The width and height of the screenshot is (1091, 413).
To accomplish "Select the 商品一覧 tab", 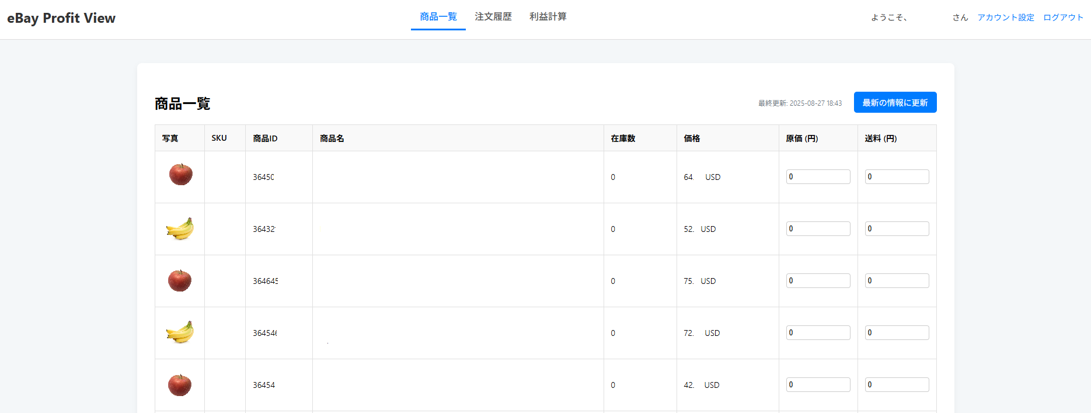I will 438,17.
